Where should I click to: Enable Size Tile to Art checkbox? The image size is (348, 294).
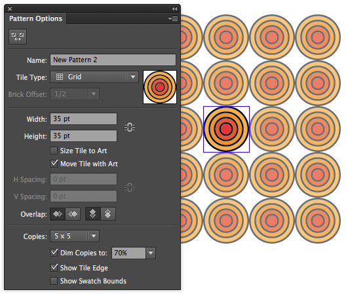coord(54,151)
